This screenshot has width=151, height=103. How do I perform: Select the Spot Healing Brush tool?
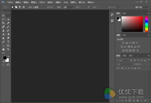(x=3, y=27)
